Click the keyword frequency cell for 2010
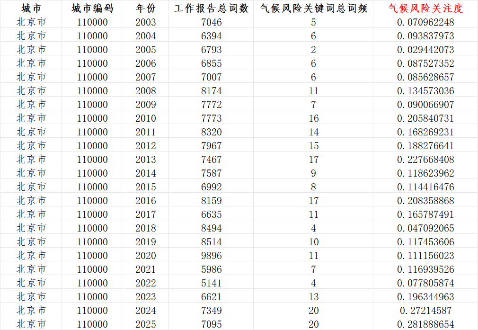The image size is (478, 330). [x=314, y=118]
